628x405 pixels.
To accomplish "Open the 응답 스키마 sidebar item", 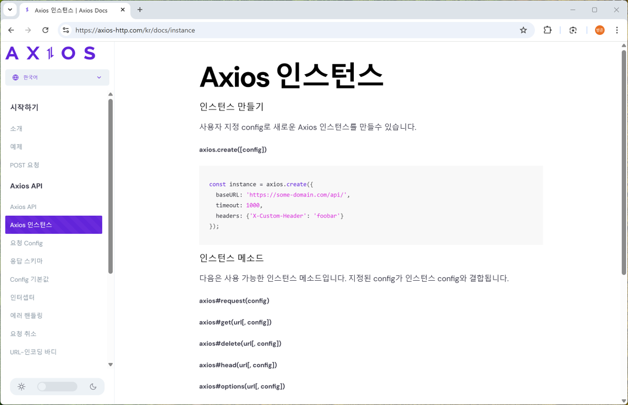I will pos(26,261).
